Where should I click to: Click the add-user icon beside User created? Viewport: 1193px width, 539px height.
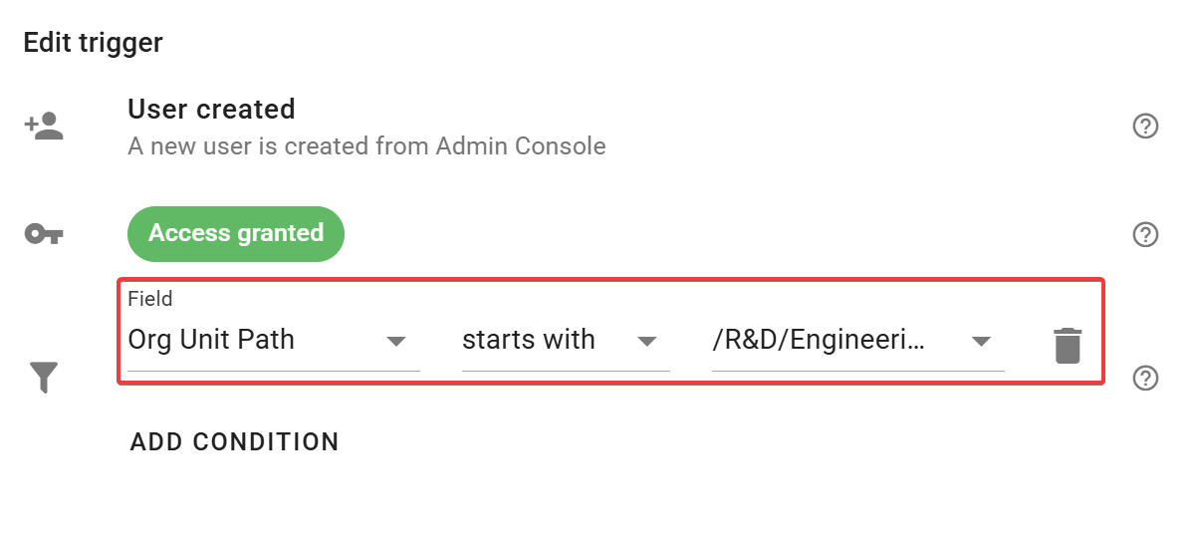[44, 127]
